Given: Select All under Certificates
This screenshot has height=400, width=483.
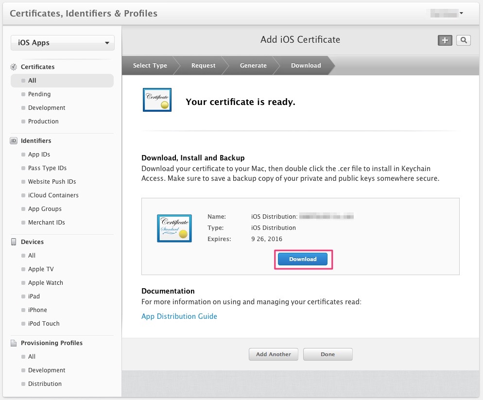Looking at the screenshot, I should point(62,80).
